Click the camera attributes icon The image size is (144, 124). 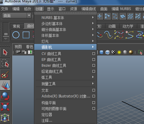[x=24, y=52]
